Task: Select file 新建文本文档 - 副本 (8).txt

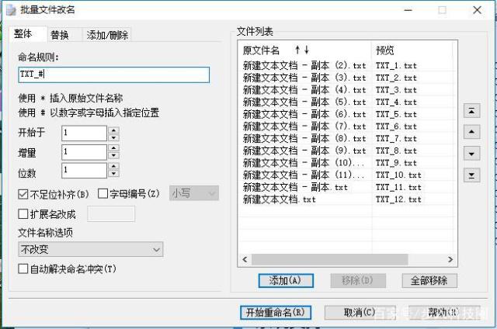Action: tap(304, 138)
